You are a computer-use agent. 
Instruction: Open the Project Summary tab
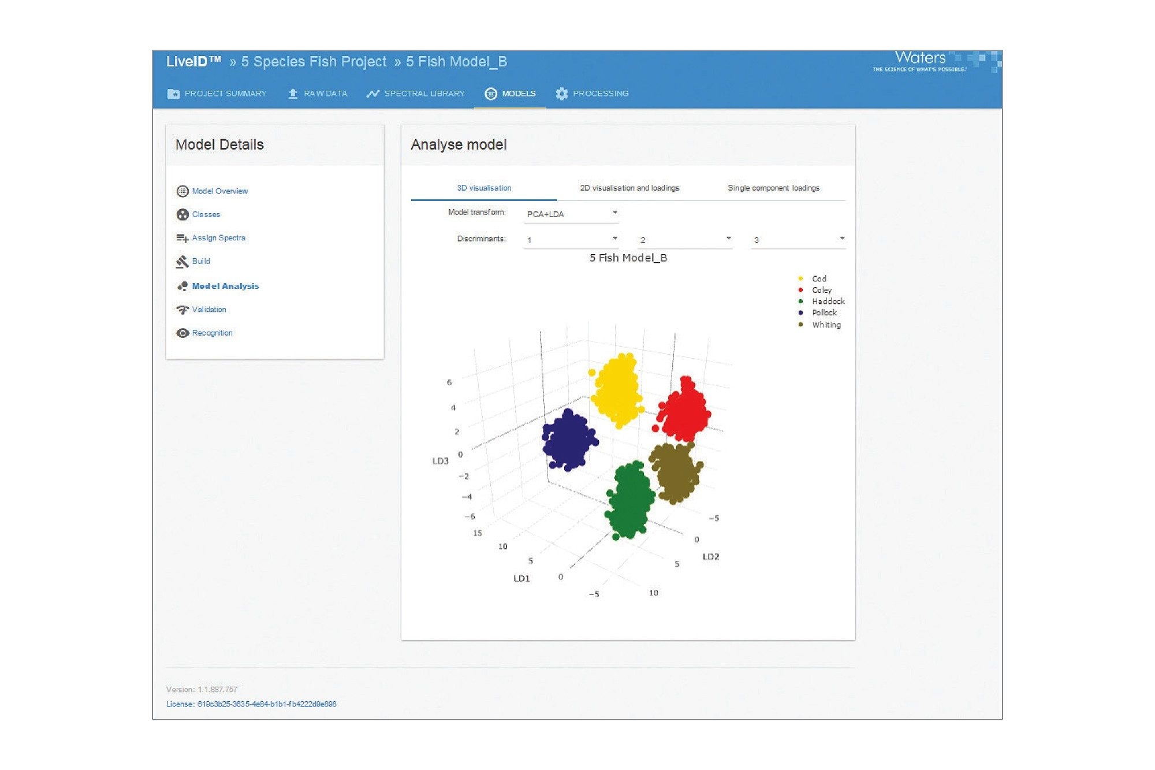(x=217, y=94)
